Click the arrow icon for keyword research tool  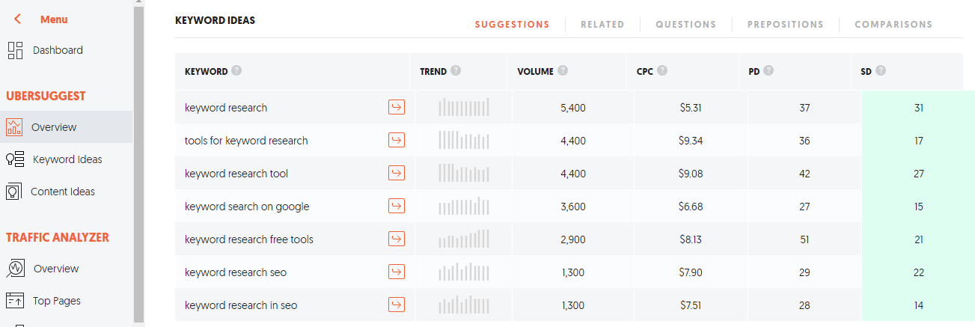click(397, 173)
